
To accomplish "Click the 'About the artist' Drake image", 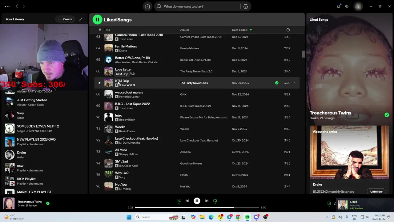I will point(349,152).
